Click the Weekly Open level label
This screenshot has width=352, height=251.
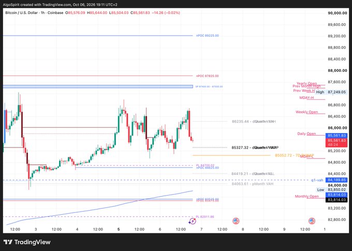306,112
